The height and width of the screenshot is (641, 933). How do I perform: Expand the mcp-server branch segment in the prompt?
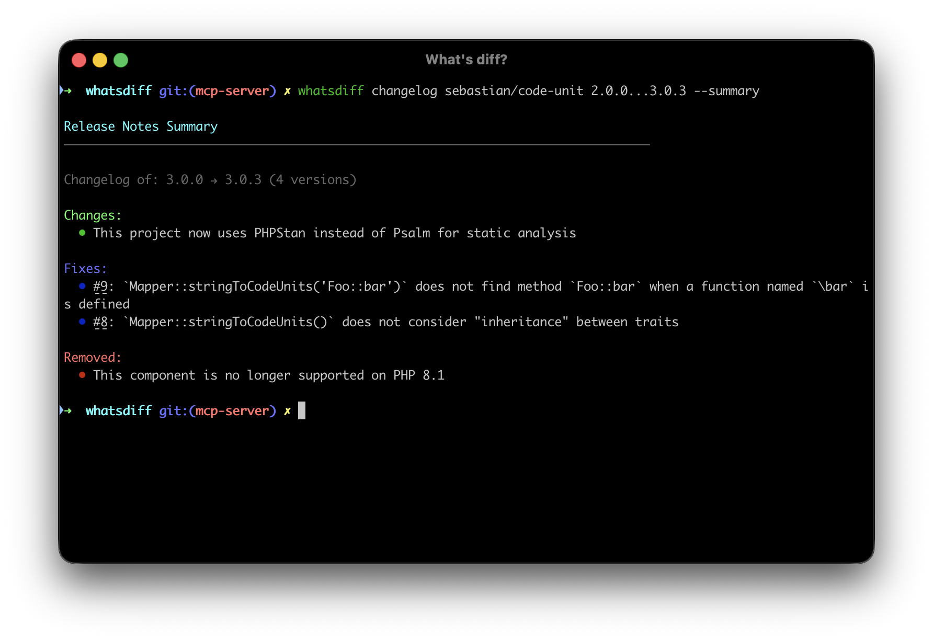tap(234, 90)
